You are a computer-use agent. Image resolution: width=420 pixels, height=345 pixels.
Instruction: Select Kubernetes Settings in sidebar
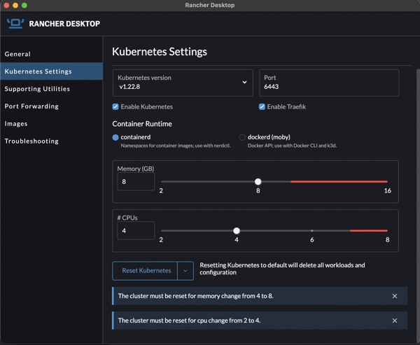pyautogui.click(x=51, y=71)
